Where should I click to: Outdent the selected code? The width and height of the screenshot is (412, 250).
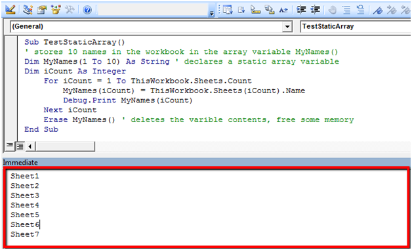coord(315,10)
